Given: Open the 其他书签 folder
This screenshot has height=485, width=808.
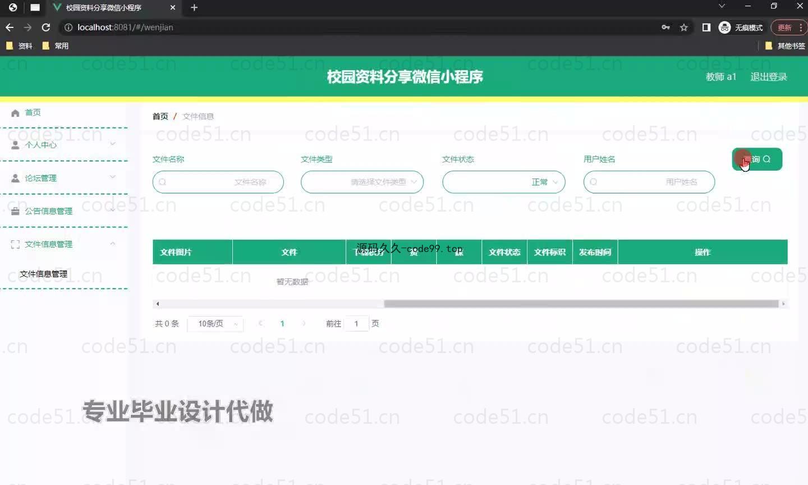Looking at the screenshot, I should point(786,46).
